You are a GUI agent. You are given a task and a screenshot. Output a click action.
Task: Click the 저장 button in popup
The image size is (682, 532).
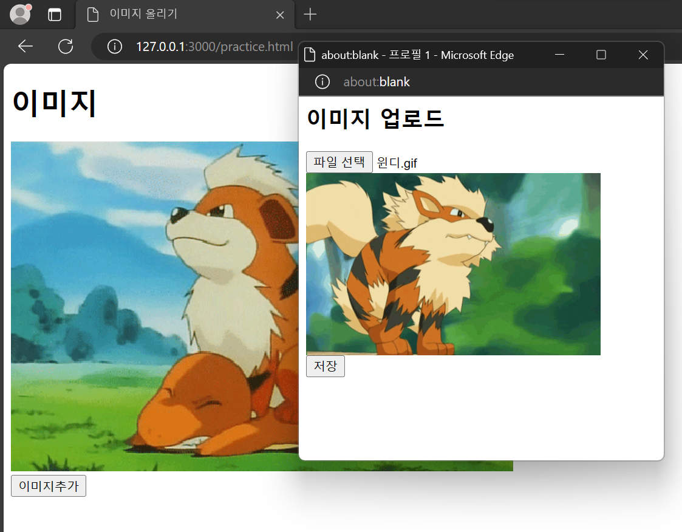(326, 366)
